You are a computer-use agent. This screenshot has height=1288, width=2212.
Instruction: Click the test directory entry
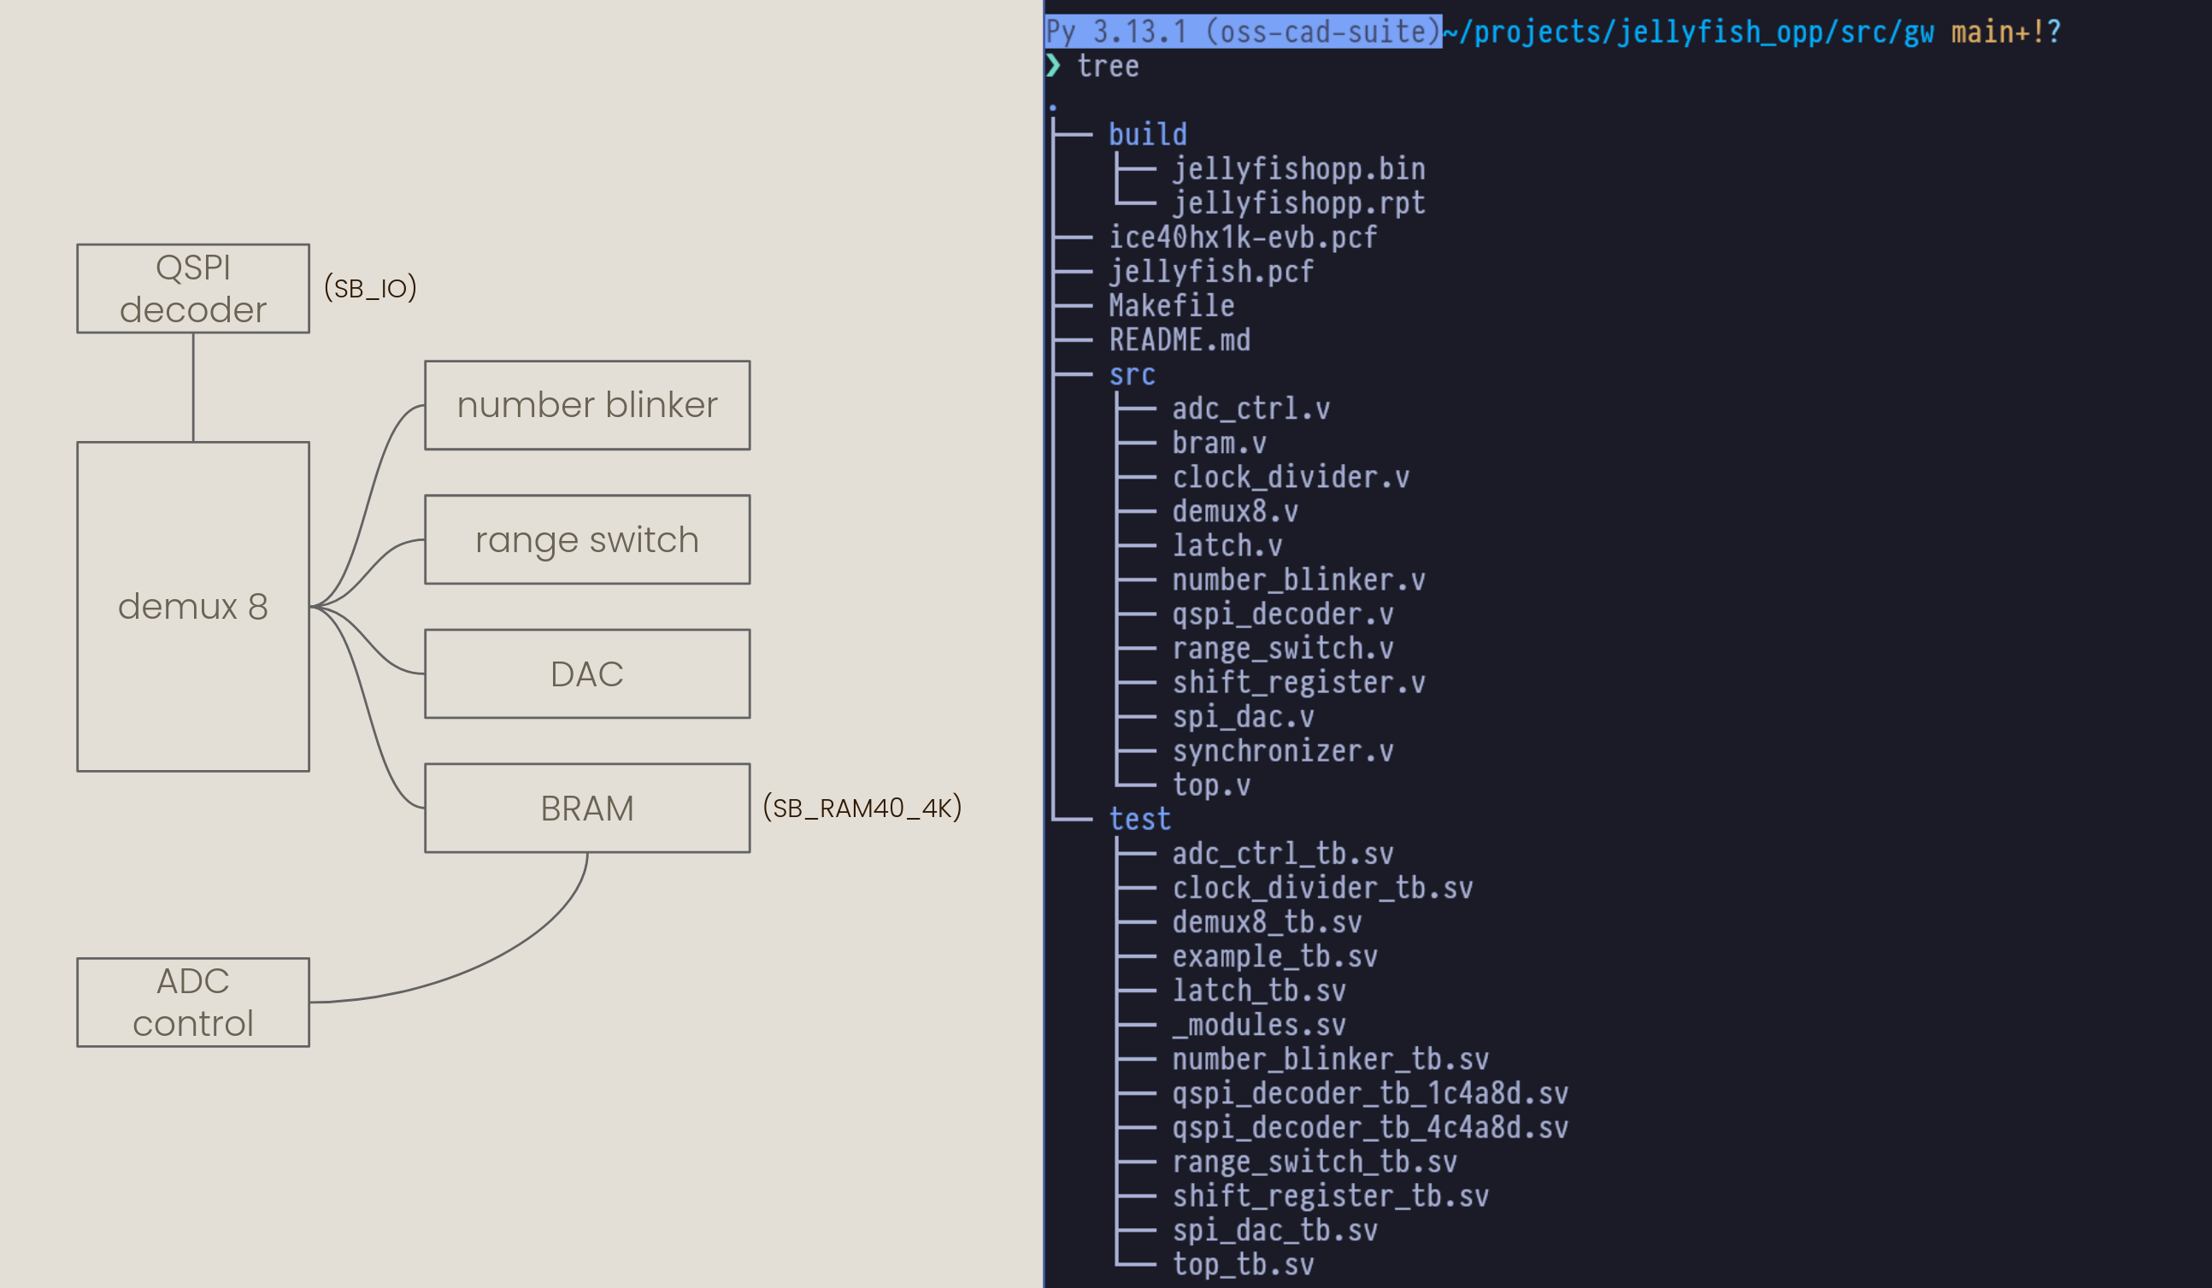pyautogui.click(x=1139, y=819)
